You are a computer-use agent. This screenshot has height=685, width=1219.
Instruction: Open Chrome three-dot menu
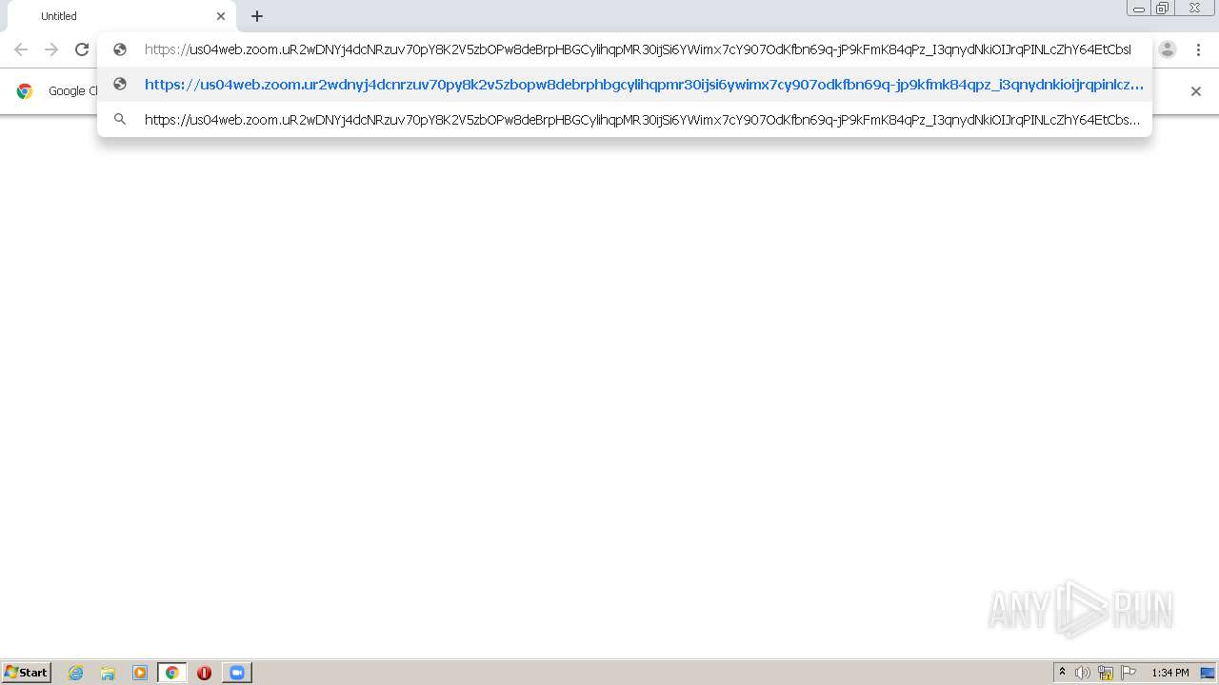point(1198,49)
